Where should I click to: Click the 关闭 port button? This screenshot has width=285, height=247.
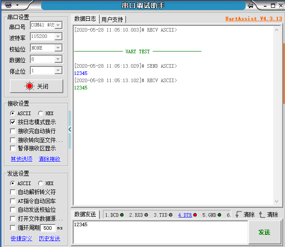click(37, 86)
